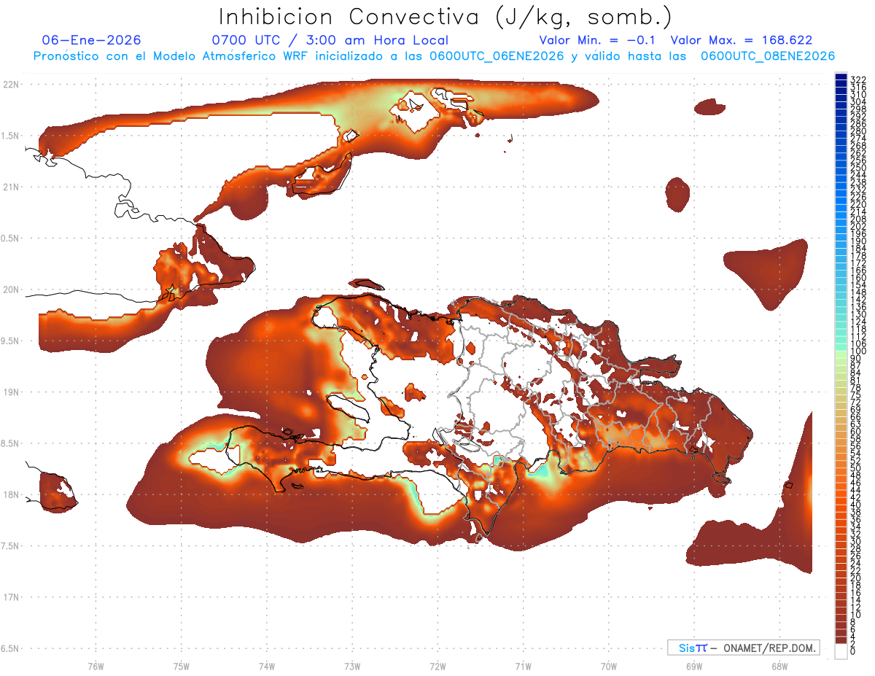Click the title "Inhibicion Convectiva (J/kg, somb.)"
Viewport: 875px width, 676px height.
coord(446,17)
